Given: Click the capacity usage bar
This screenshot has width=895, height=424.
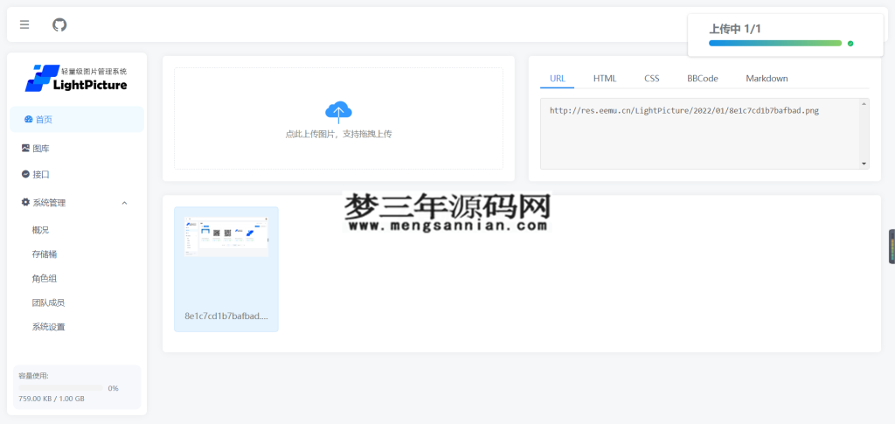Looking at the screenshot, I should click(x=61, y=388).
